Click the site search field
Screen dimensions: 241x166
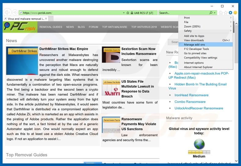point(173,42)
